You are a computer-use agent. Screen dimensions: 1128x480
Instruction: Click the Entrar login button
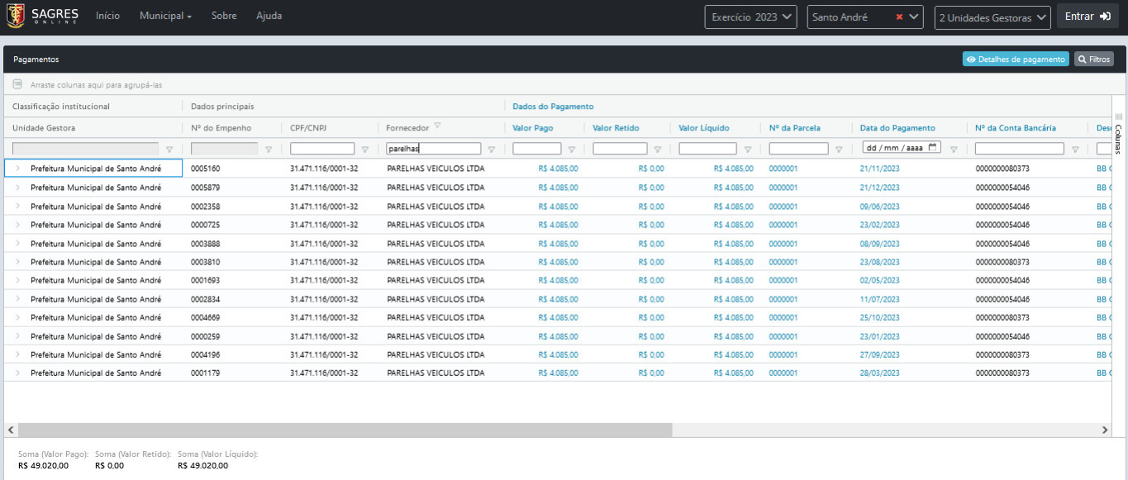(1087, 17)
